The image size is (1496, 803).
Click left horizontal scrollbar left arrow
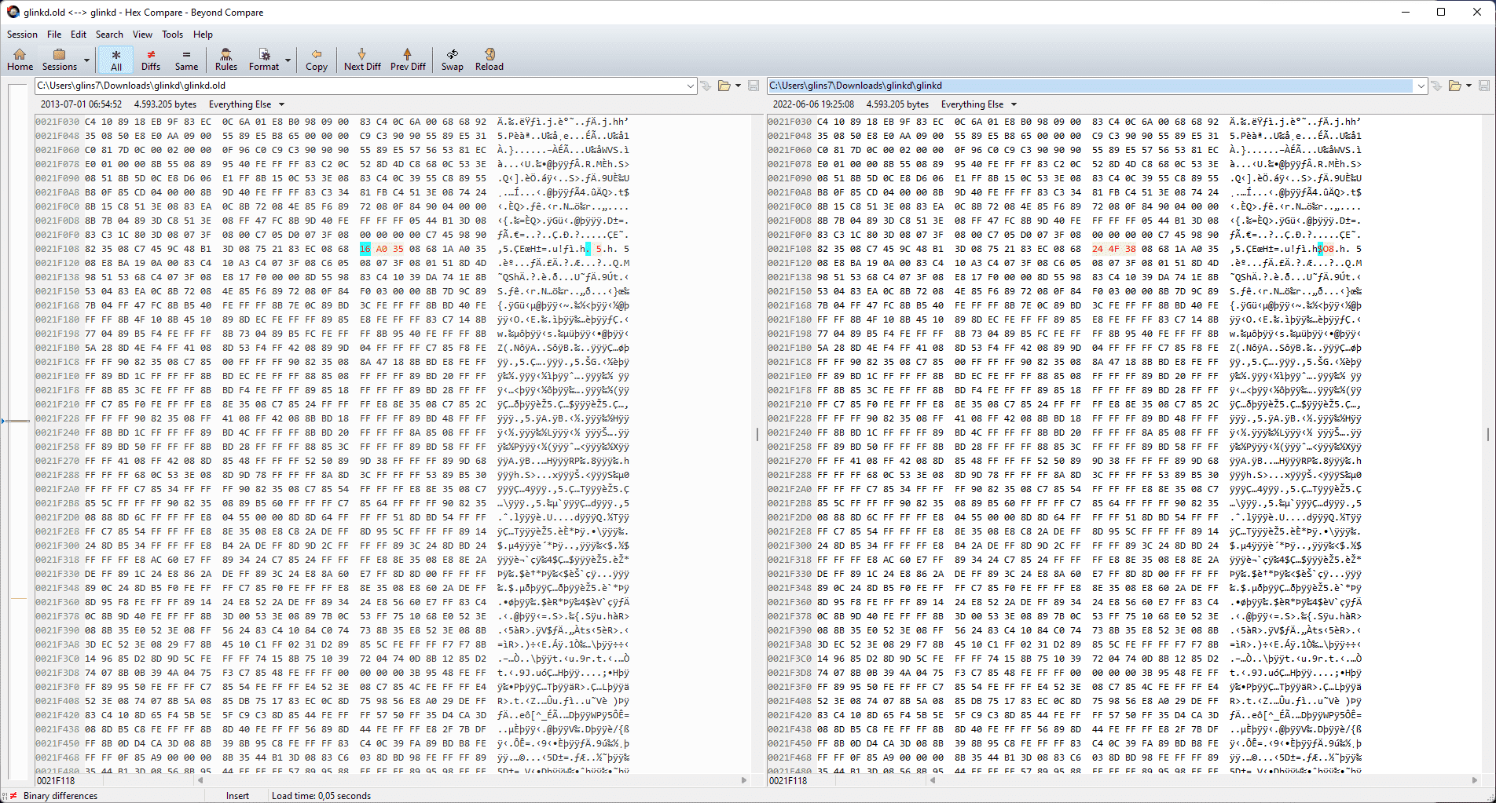(200, 780)
